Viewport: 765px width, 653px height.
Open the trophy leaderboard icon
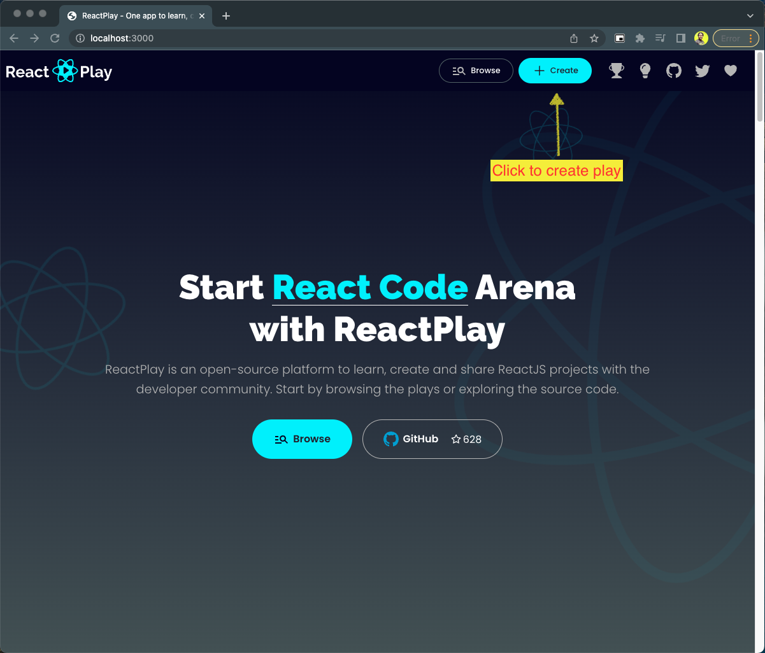click(x=617, y=71)
